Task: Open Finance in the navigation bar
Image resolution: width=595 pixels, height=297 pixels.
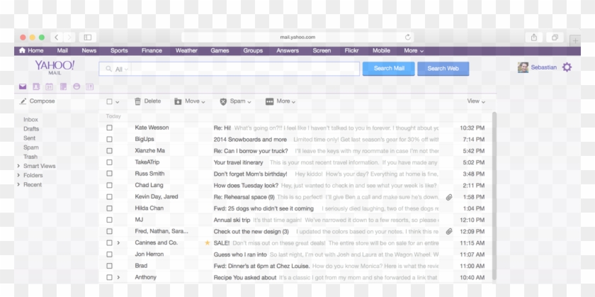Action: click(152, 50)
